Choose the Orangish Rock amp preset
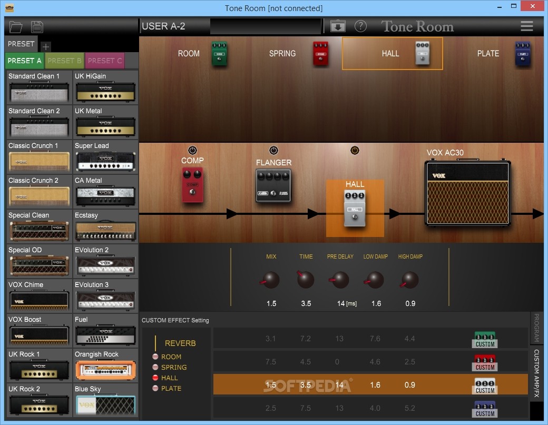Screen dimensions: 548x425 (105, 365)
